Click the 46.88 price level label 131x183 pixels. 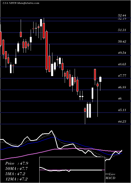tap(122, 87)
